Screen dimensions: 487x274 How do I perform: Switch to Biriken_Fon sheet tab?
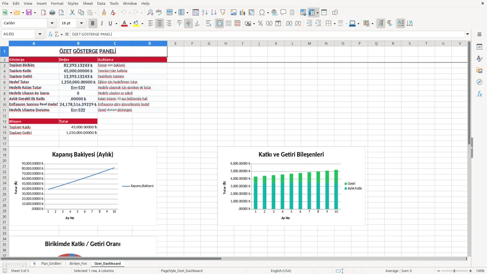(78, 263)
